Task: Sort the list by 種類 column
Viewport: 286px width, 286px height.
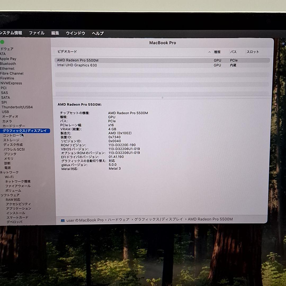Action: coord(217,52)
